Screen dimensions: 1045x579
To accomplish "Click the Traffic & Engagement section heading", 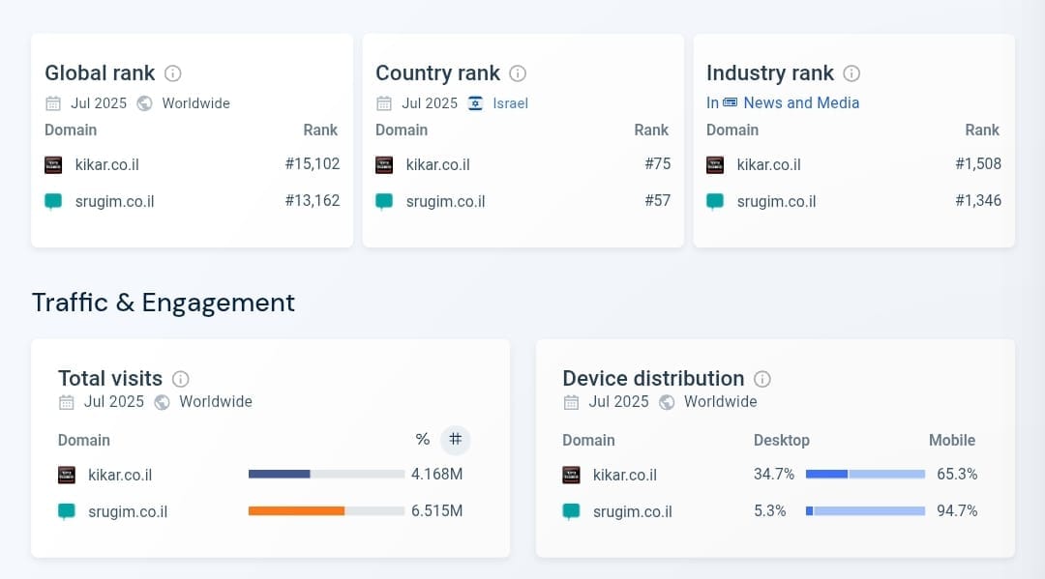I will click(164, 303).
